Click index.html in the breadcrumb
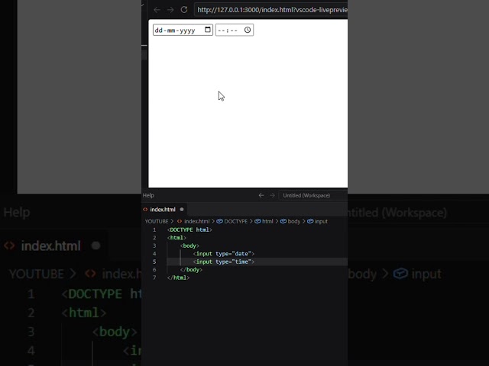489x366 pixels. click(196, 221)
